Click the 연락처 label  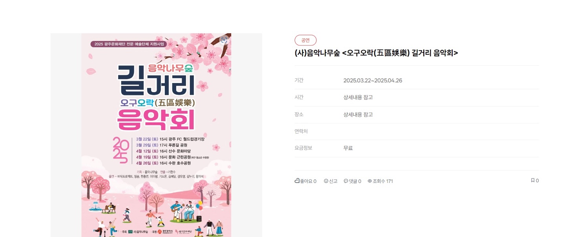[301, 131]
